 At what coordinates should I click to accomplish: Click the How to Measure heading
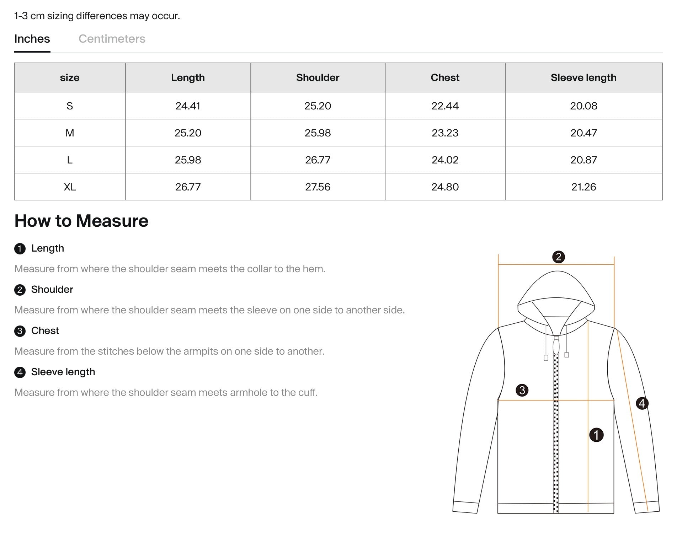81,221
